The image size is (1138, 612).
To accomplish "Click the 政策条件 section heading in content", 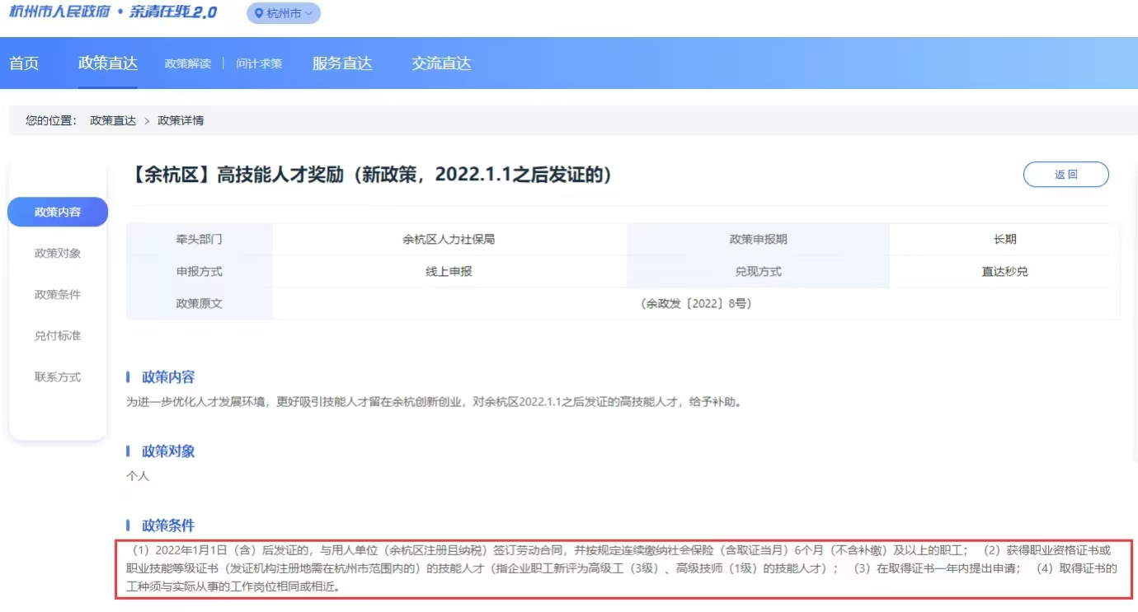I will coord(168,526).
